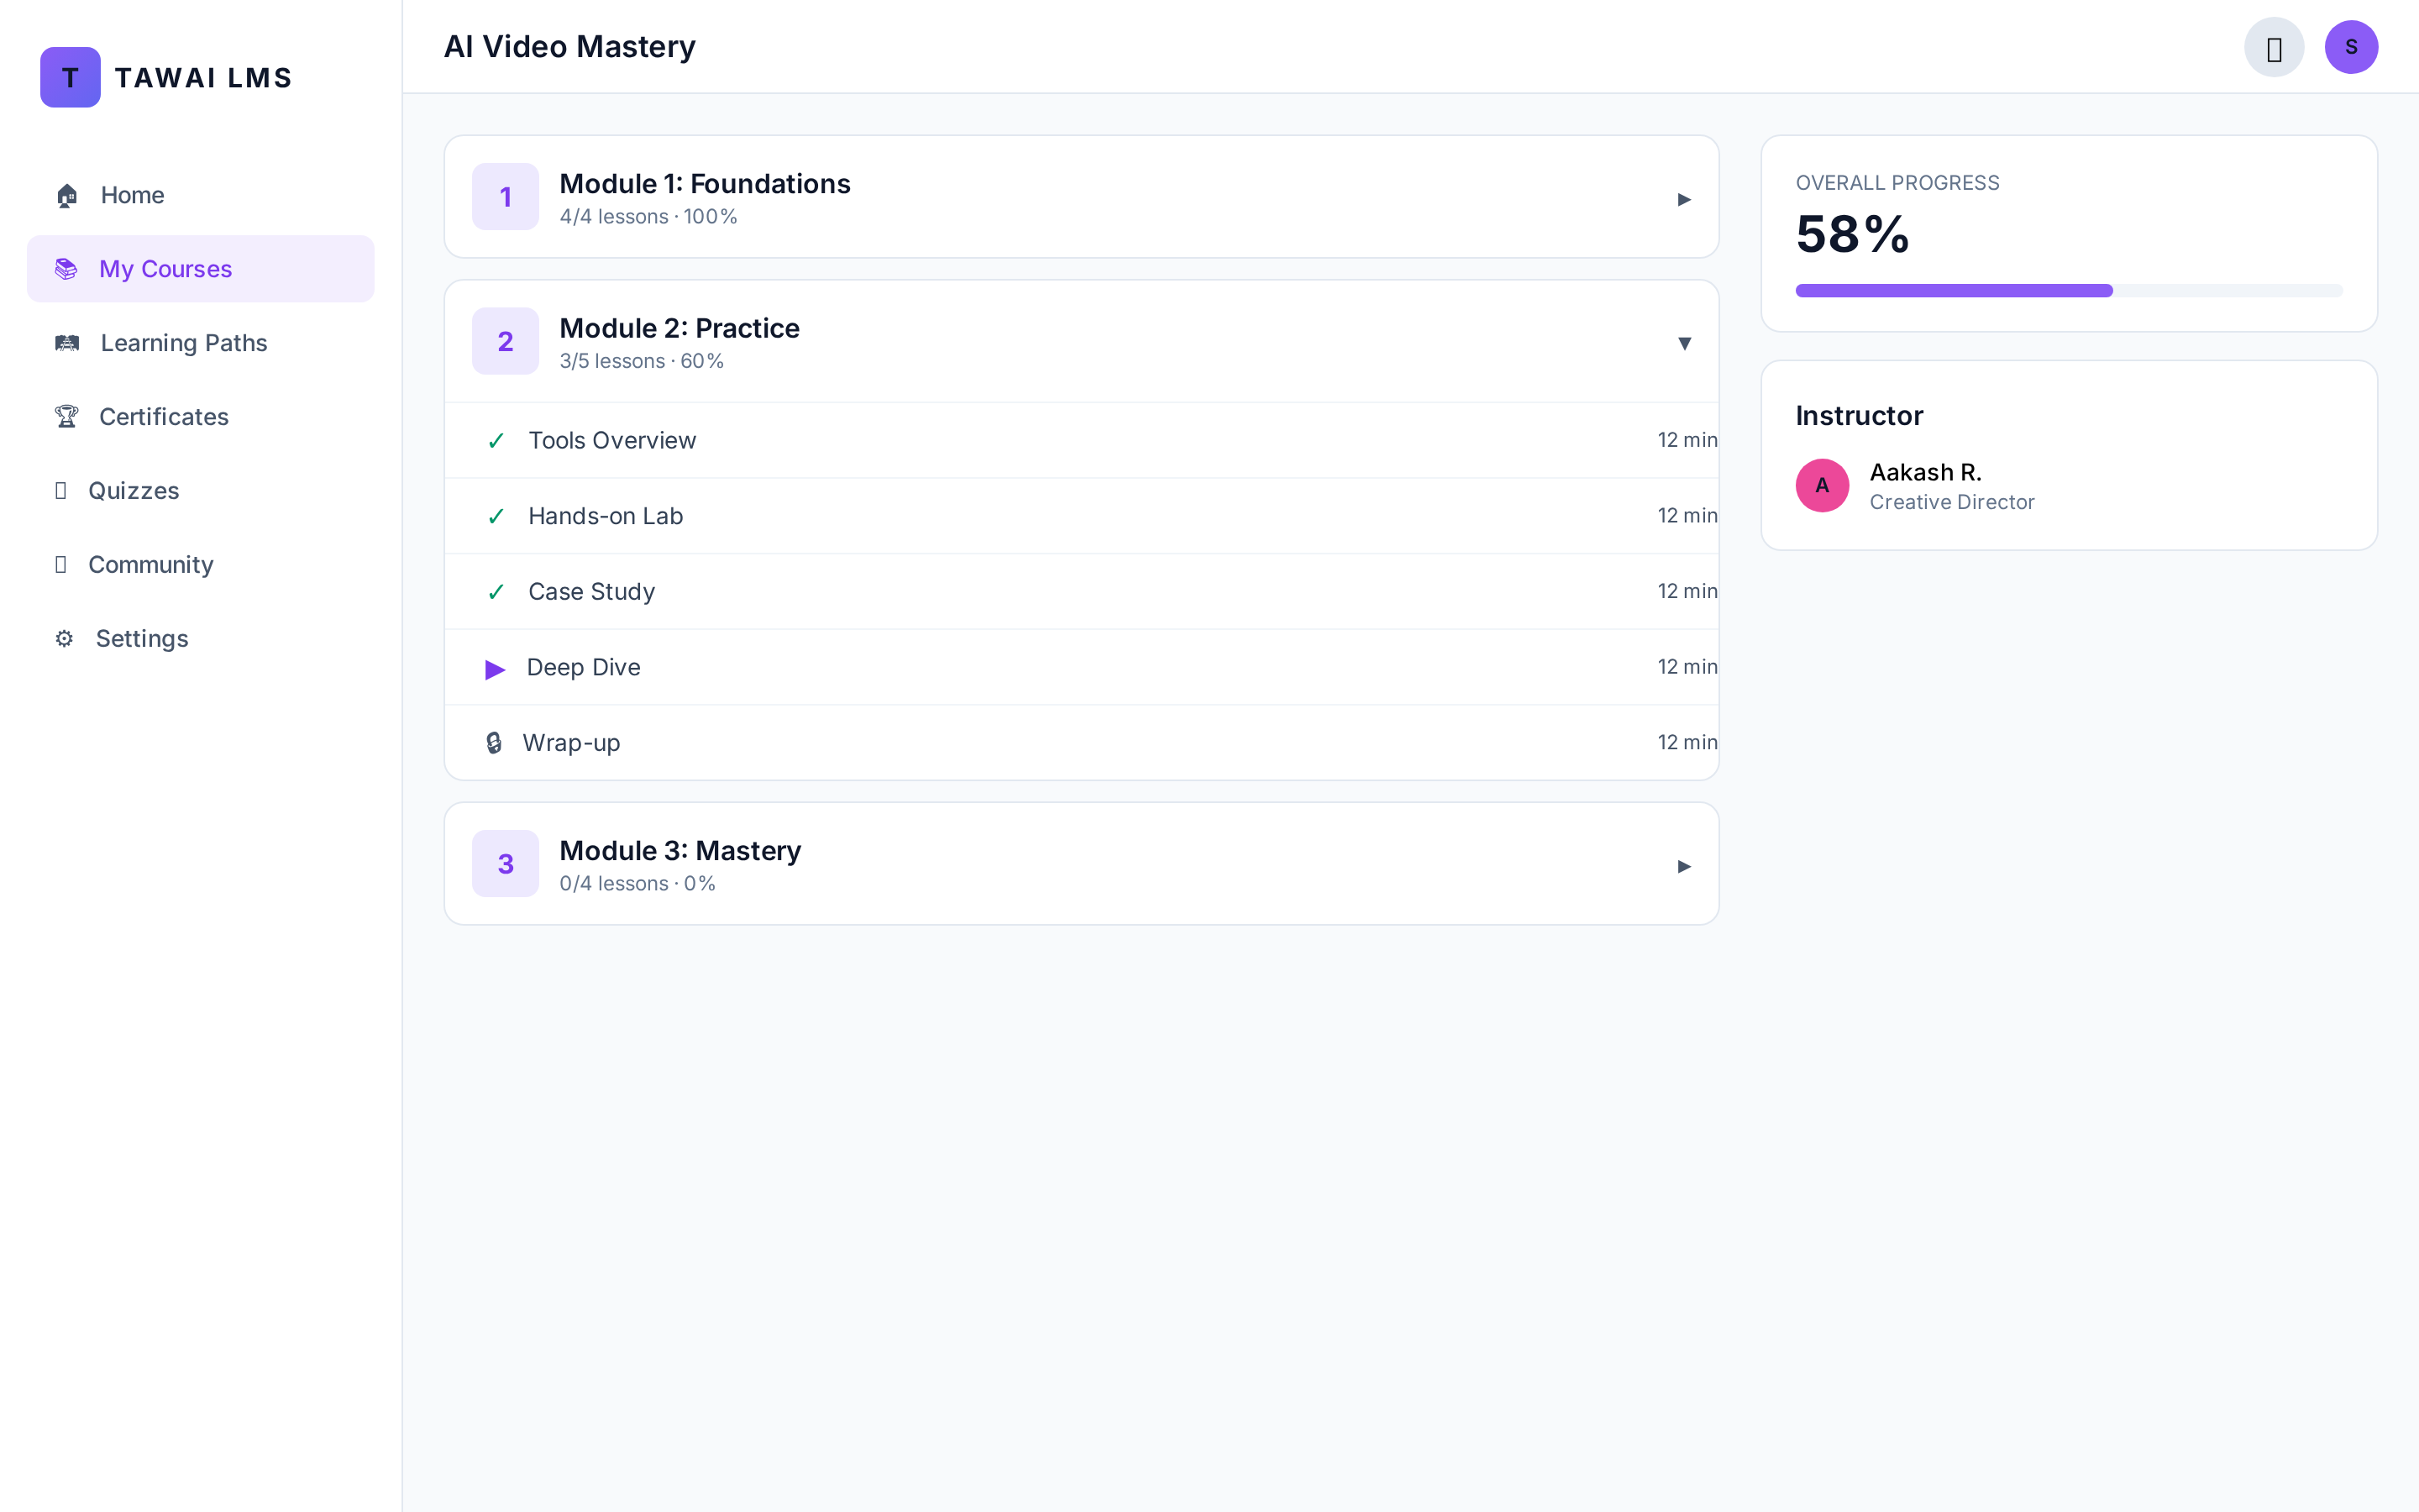This screenshot has width=2419, height=1512.
Task: Click the overall progress bar
Action: [2069, 291]
